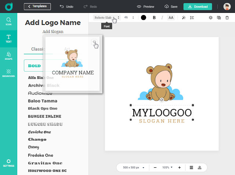The height and width of the screenshot is (175, 235).
Task: Open the layers order icon
Action: point(210,18)
